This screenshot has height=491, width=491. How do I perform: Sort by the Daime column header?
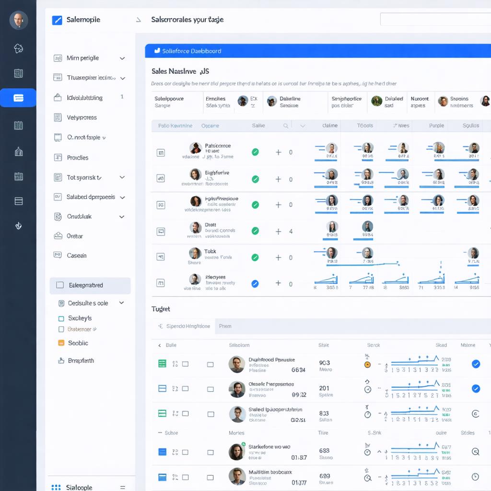(330, 126)
